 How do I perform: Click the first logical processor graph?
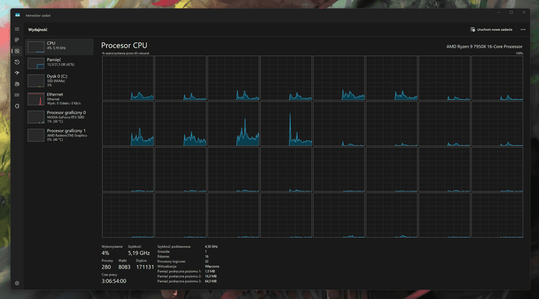[128, 78]
